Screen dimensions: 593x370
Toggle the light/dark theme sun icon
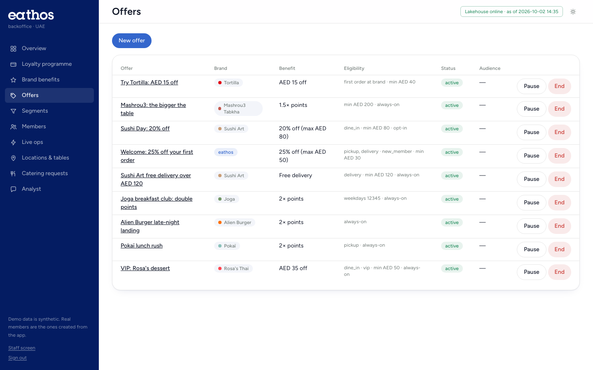coord(573,12)
